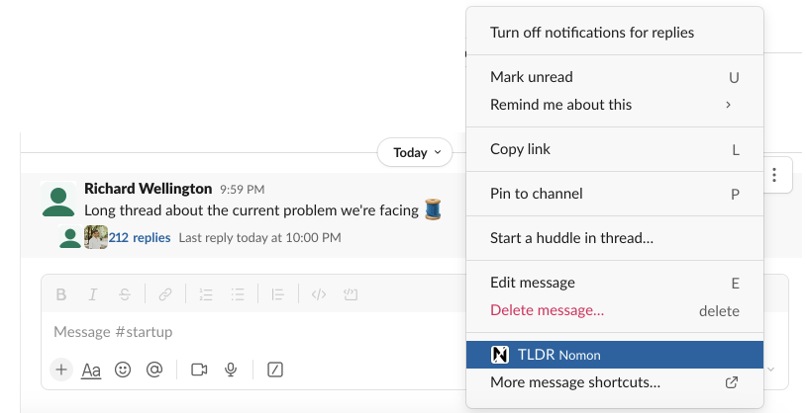The image size is (806, 413).
Task: Click the Message #startup input field
Action: point(248,332)
